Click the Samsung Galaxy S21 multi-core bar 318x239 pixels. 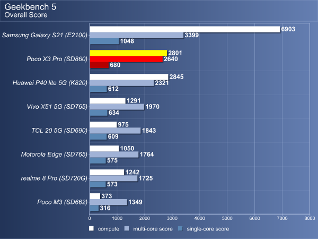click(137, 35)
